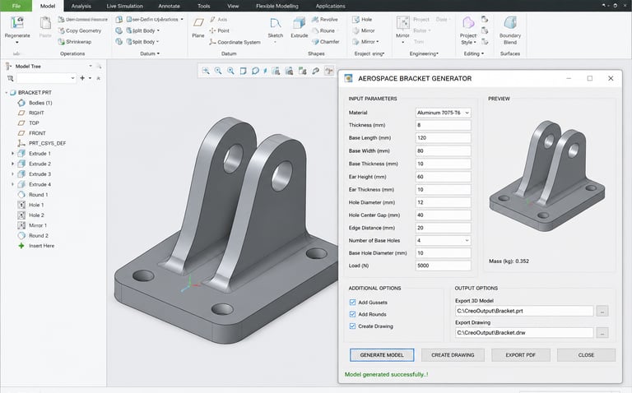Click the bracket preview thumbnail
Screen dimensions: 632x393
547,176
